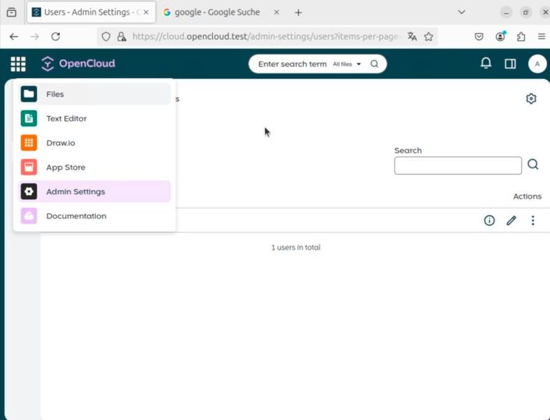Click the App Store icon
550x420 pixels.
pos(29,167)
